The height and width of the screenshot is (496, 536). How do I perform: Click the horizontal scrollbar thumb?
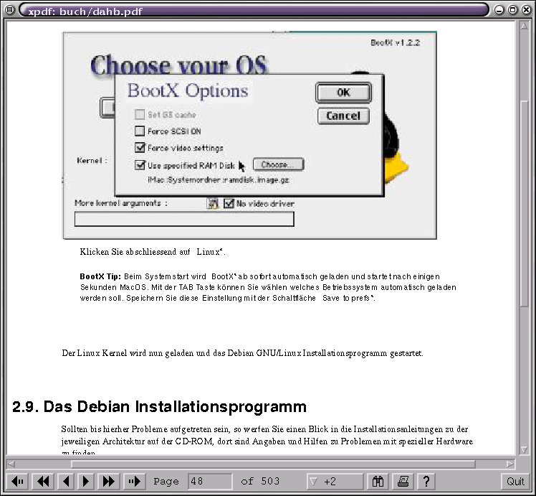pos(273,464)
